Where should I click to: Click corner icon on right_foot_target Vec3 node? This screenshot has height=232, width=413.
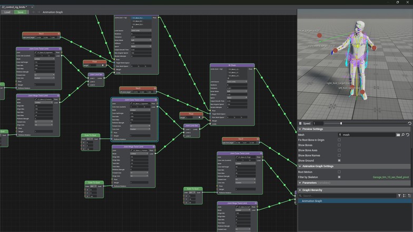pos(258,139)
